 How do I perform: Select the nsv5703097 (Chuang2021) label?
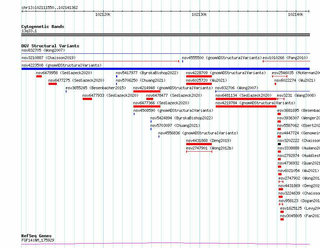point(175,125)
